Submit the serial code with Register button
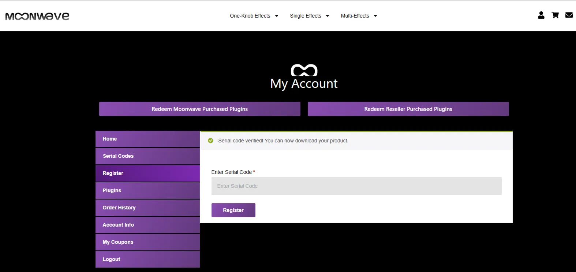Image resolution: width=576 pixels, height=272 pixels. point(233,210)
